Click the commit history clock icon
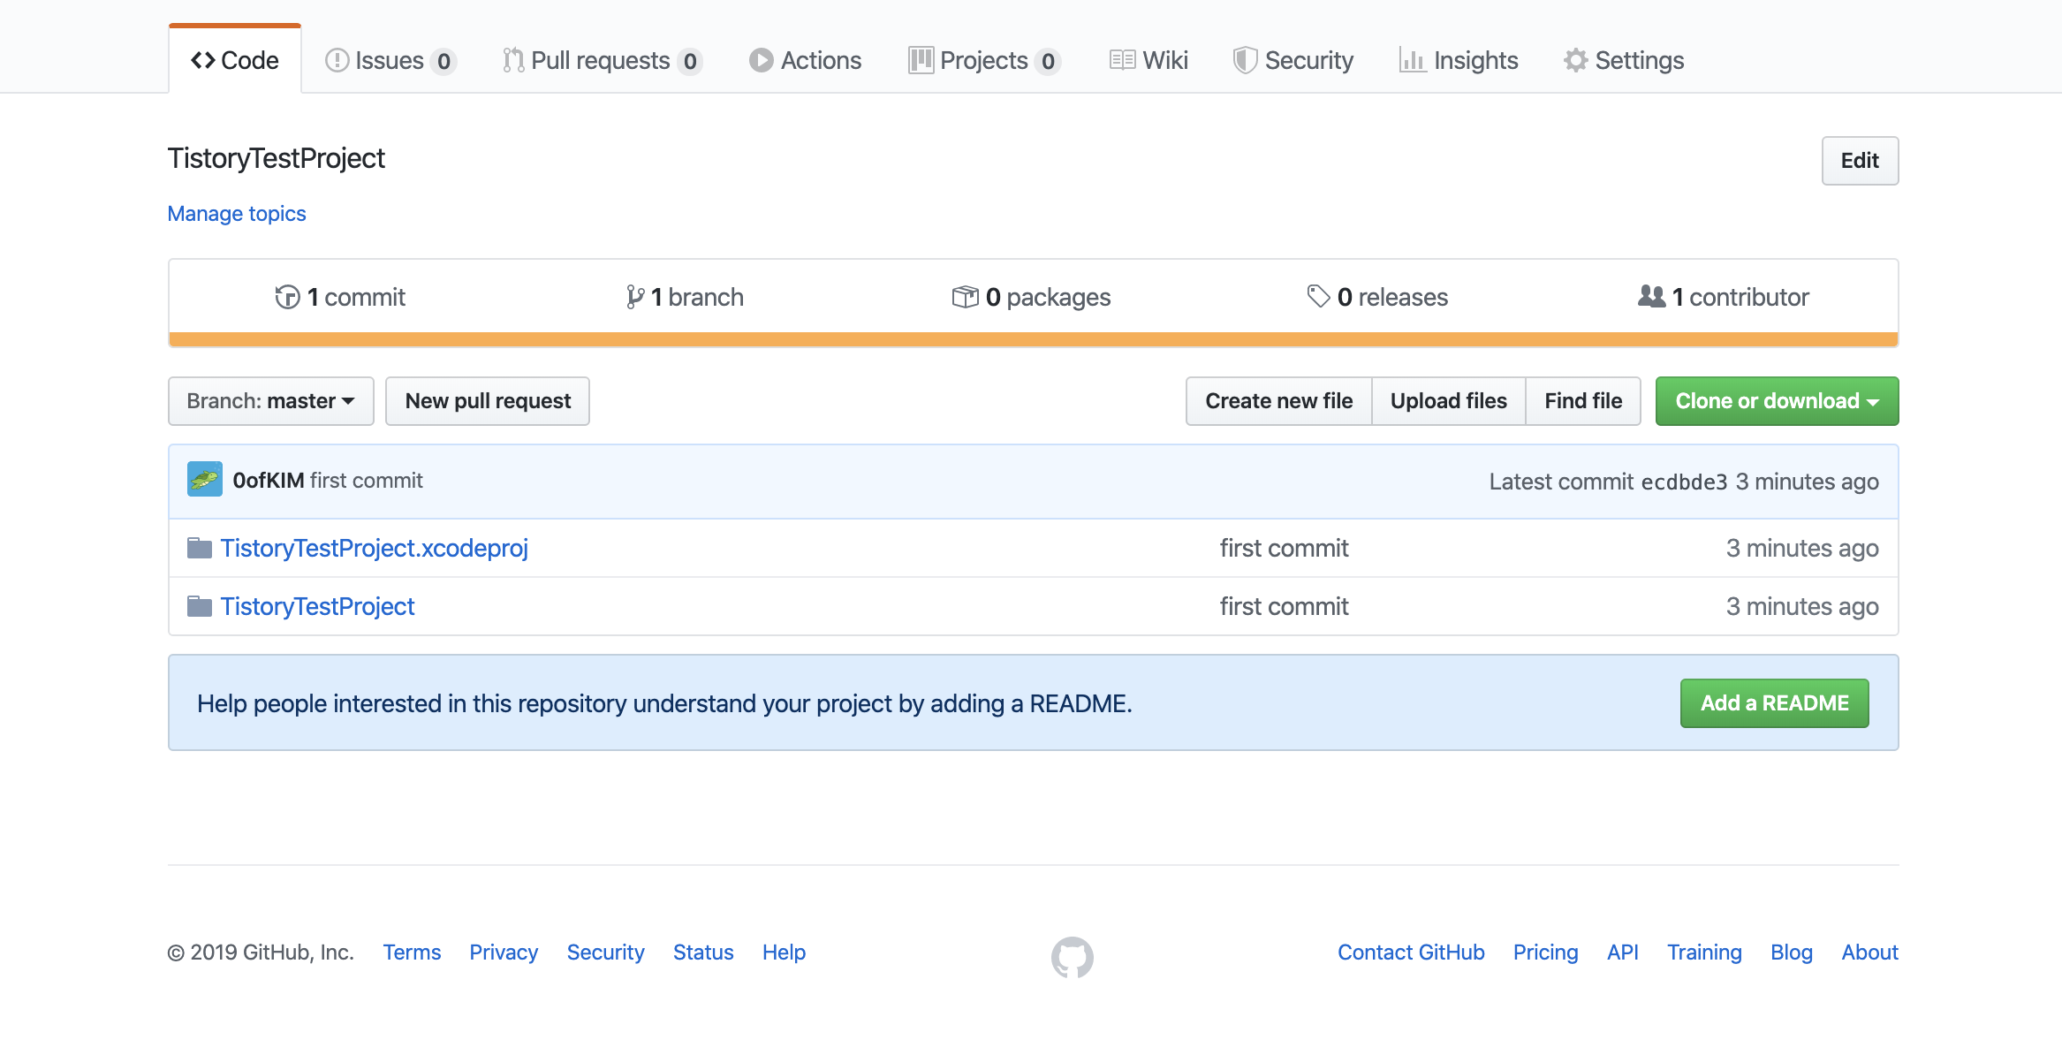2062x1055 pixels. (x=287, y=297)
